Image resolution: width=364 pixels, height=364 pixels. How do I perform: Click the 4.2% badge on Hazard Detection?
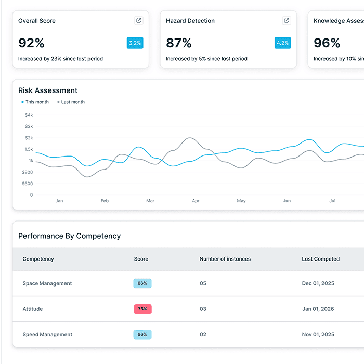point(282,43)
